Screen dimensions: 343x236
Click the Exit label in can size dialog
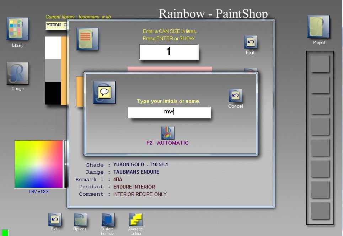coord(250,52)
